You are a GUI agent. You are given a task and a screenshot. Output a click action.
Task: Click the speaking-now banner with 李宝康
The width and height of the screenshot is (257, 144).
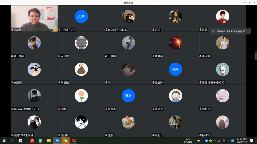click(x=230, y=31)
